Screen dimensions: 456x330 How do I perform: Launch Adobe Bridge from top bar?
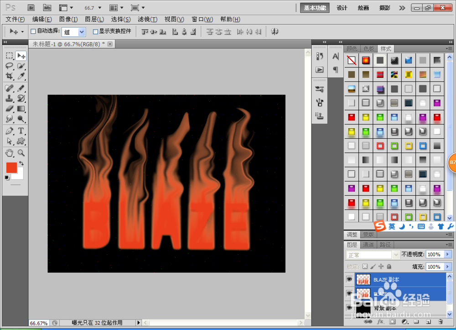point(31,8)
